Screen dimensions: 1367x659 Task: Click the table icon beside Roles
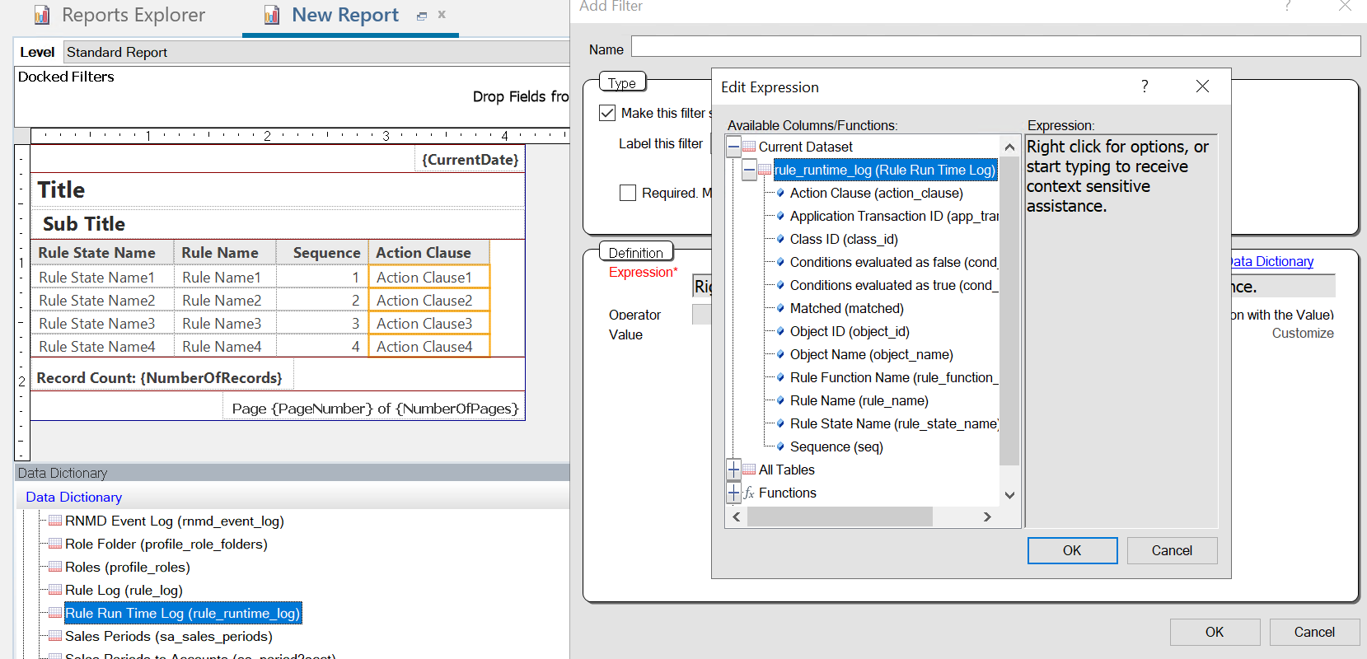[x=54, y=567]
